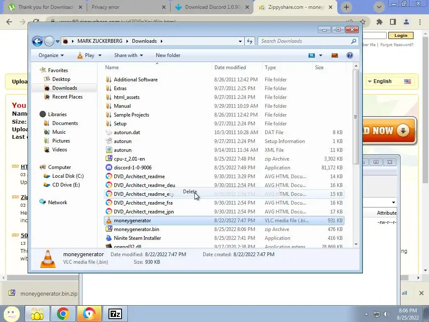Select the Manual folder
This screenshot has width=429, height=322.
tap(122, 106)
